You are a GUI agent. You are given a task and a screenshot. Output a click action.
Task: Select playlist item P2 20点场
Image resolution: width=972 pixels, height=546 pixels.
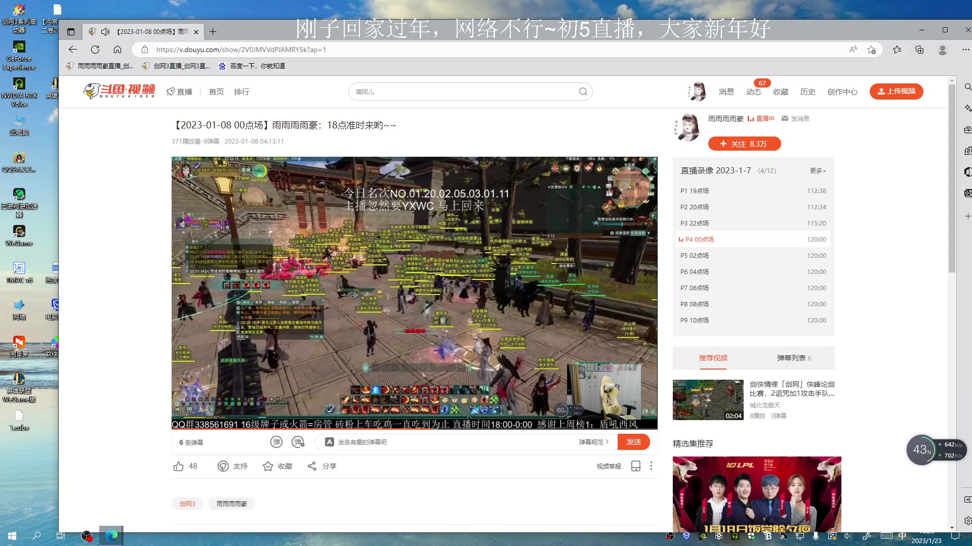[x=753, y=207]
